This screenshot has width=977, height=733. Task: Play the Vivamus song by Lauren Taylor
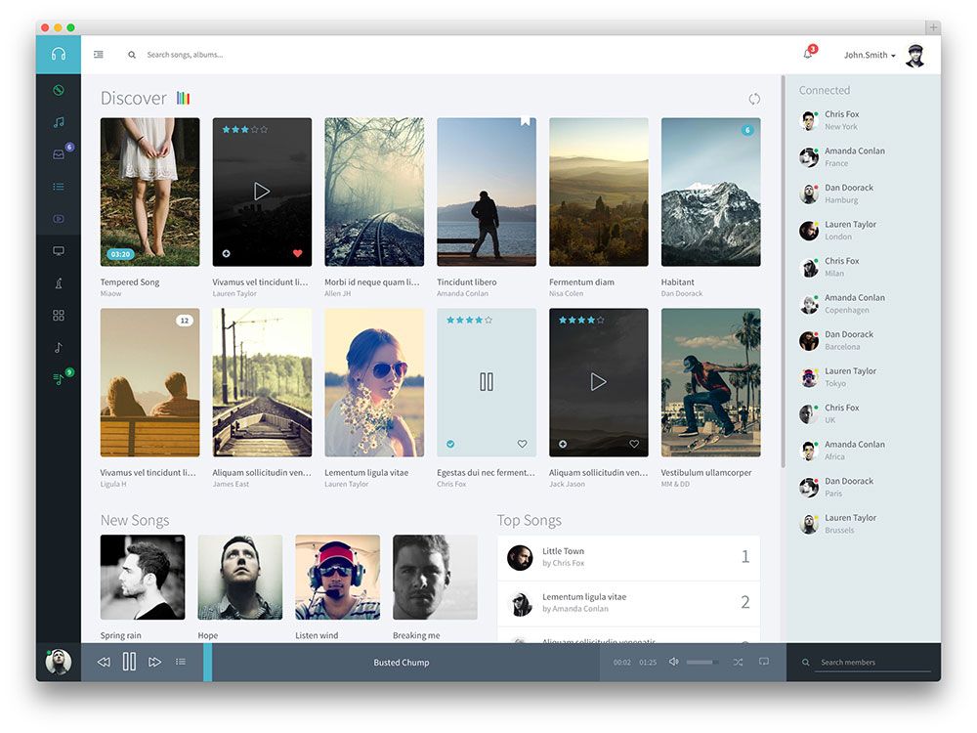click(262, 192)
